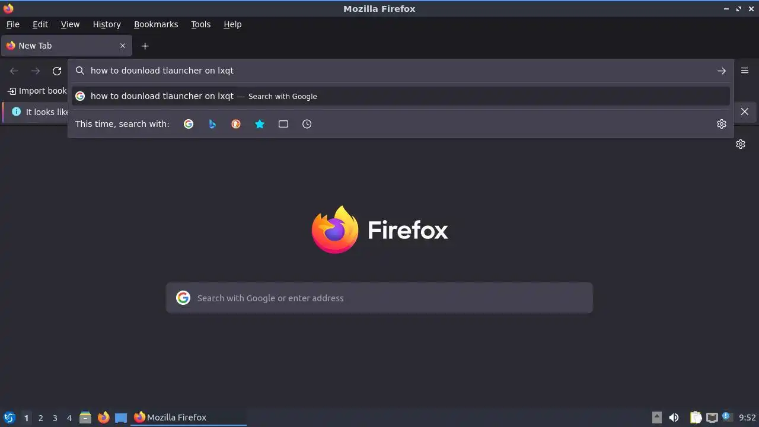
Task: Open the Bookmarks menu
Action: [x=156, y=24]
